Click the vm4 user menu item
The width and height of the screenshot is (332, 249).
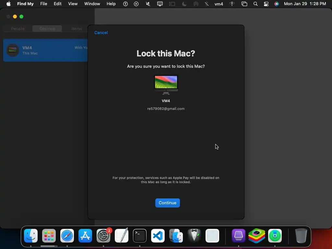pyautogui.click(x=219, y=4)
